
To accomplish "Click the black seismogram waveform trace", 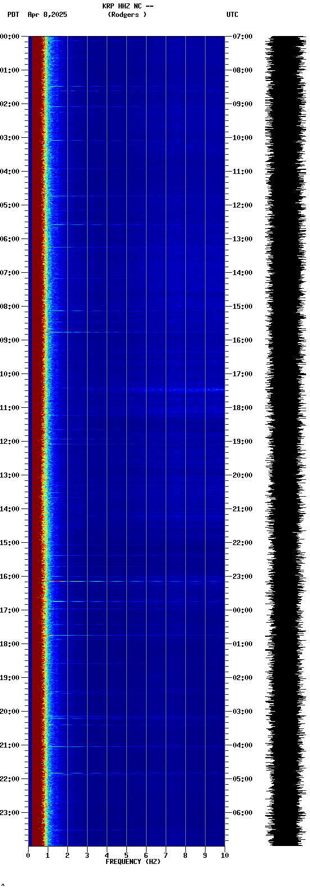I will pos(285,441).
